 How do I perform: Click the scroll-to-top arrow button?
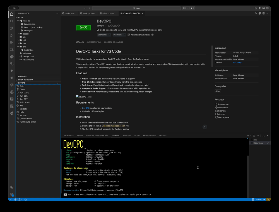pyautogui.click(x=205, y=127)
